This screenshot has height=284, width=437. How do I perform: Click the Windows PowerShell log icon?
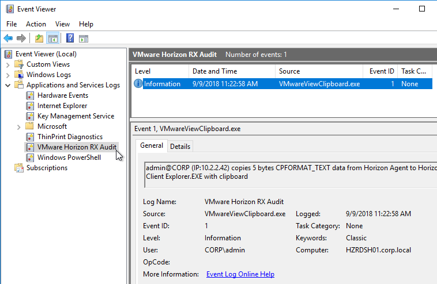30,158
